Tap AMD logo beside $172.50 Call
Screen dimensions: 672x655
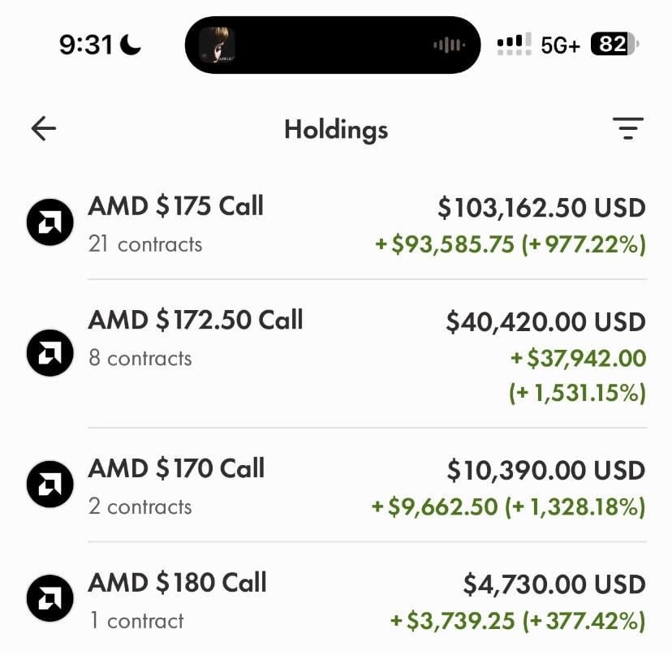tap(50, 352)
